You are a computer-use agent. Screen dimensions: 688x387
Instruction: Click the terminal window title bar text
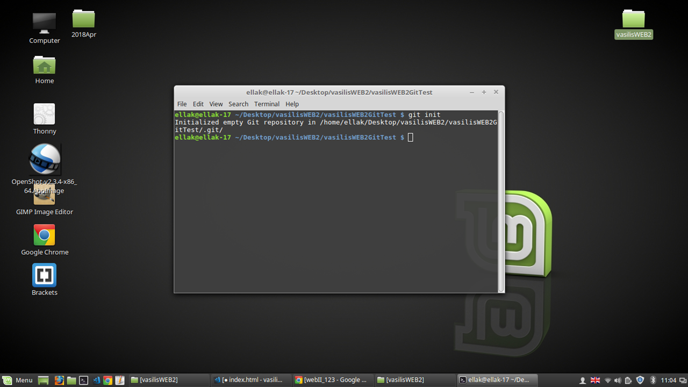[x=339, y=92]
